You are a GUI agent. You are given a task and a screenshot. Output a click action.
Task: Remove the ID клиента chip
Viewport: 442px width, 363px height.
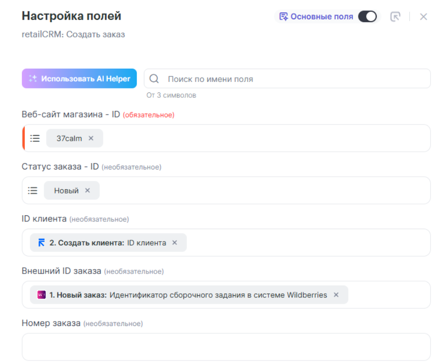[175, 242]
